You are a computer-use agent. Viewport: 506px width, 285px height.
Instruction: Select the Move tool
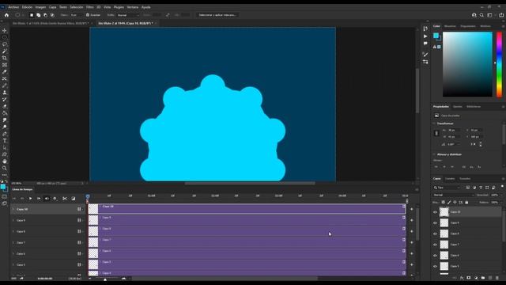5,30
